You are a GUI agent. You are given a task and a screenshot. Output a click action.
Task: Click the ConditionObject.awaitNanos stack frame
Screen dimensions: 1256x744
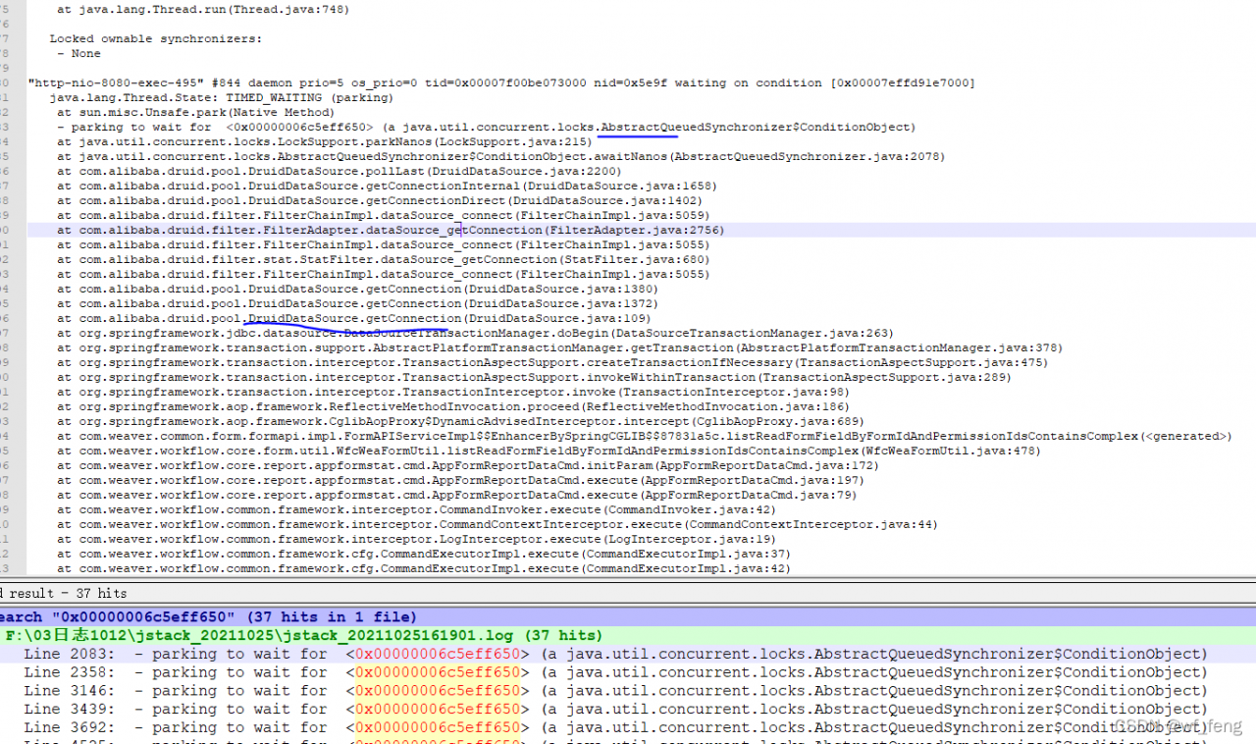point(500,156)
